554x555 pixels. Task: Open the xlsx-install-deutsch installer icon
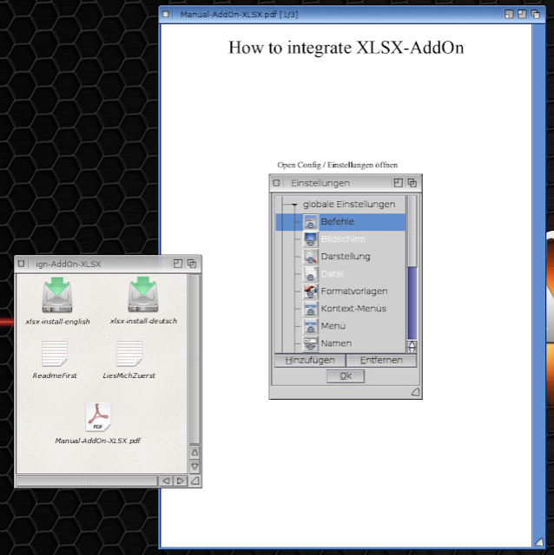(x=143, y=295)
